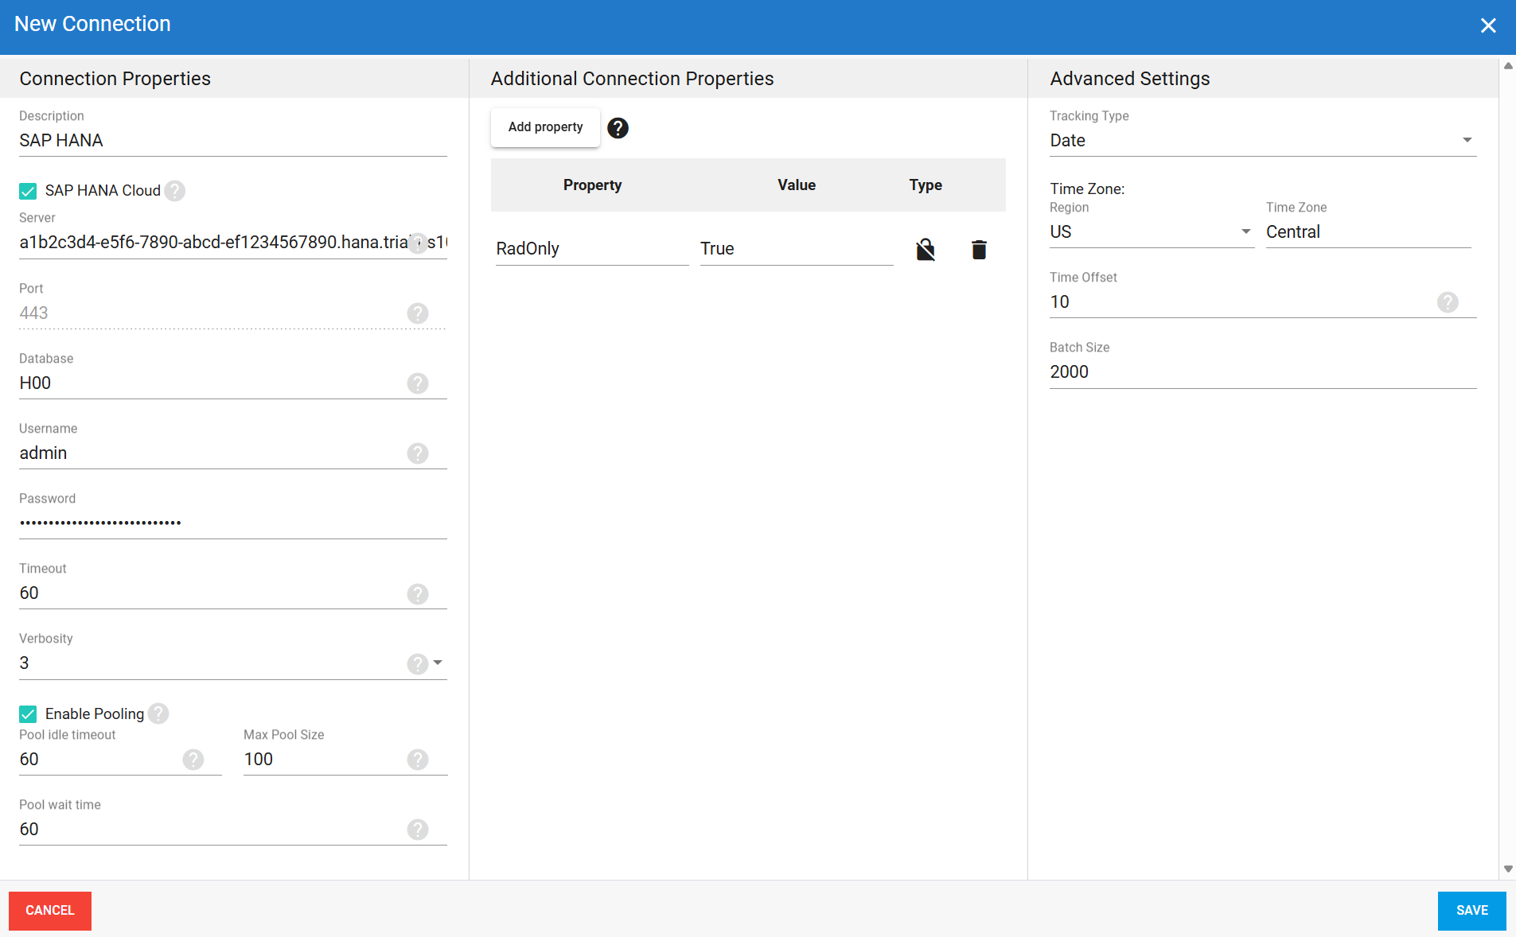Open help for SAP HANA Cloud checkbox
Image resolution: width=1516 pixels, height=937 pixels.
pos(175,191)
